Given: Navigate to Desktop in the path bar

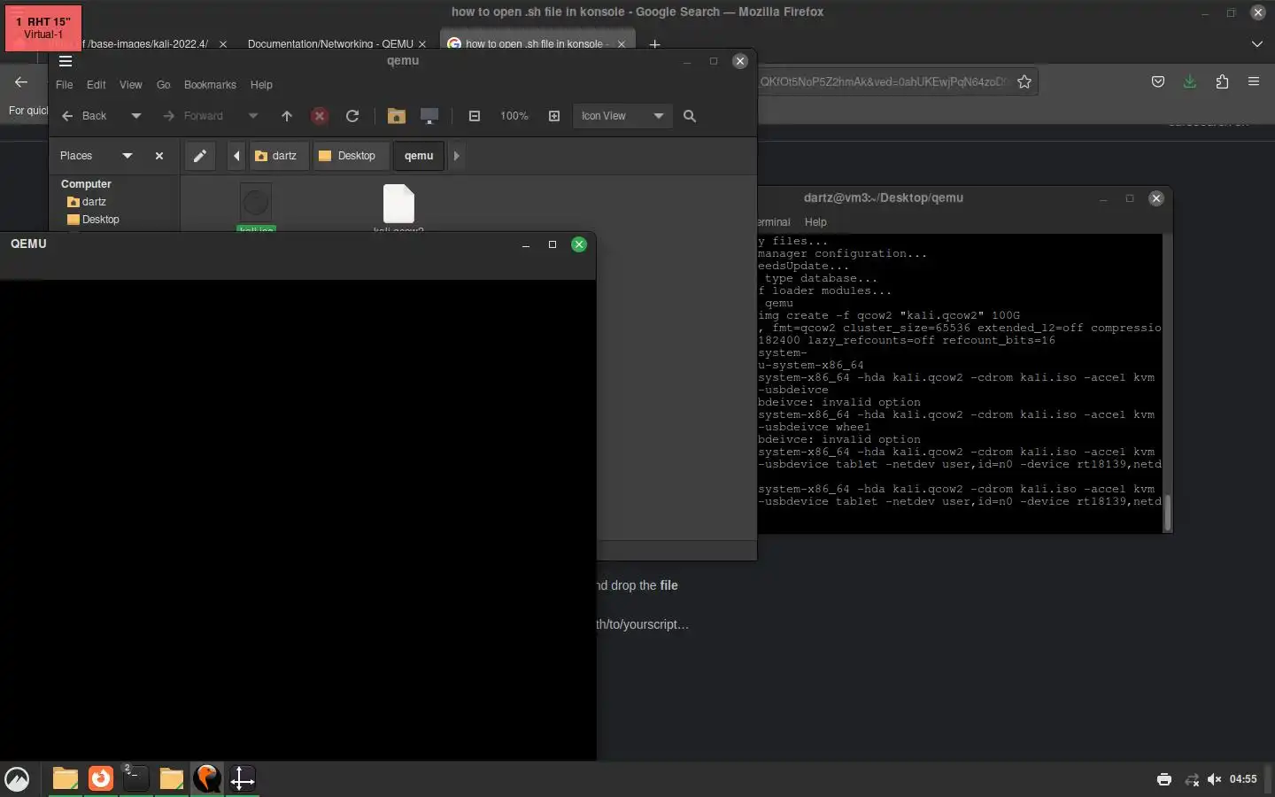Looking at the screenshot, I should tap(349, 156).
